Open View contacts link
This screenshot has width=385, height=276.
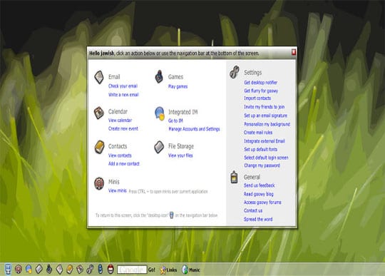coord(120,155)
